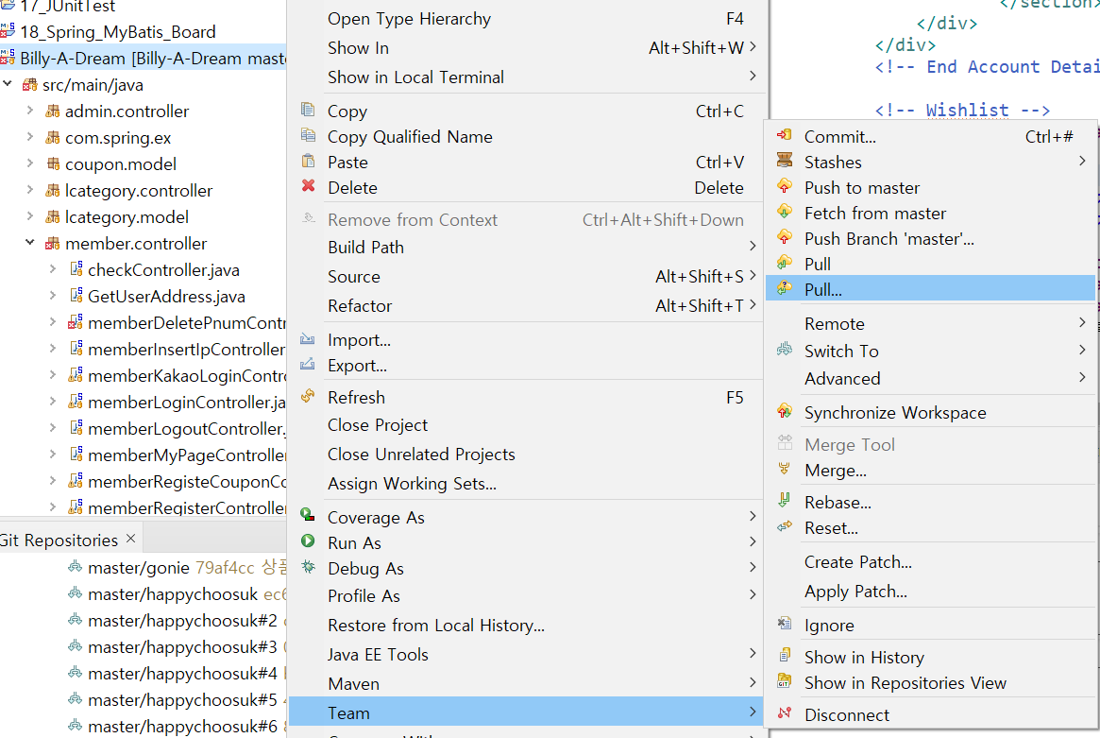Screen dimensions: 1100x738
Task: Click the Rebase icon
Action: coord(785,501)
